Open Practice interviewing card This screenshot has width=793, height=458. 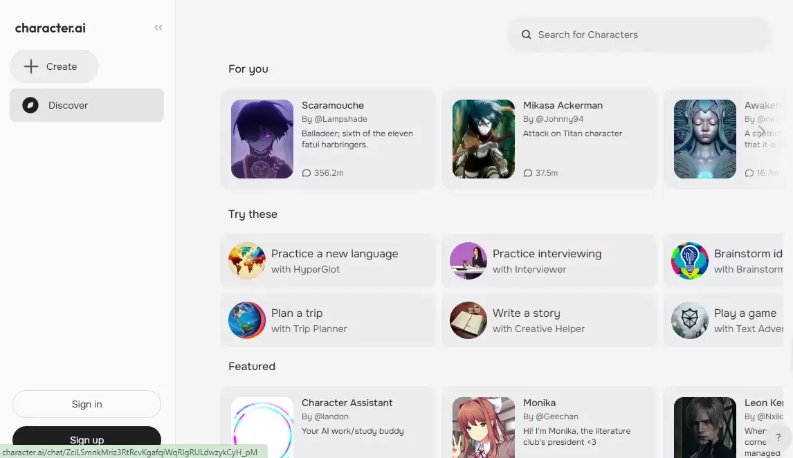[x=549, y=261]
